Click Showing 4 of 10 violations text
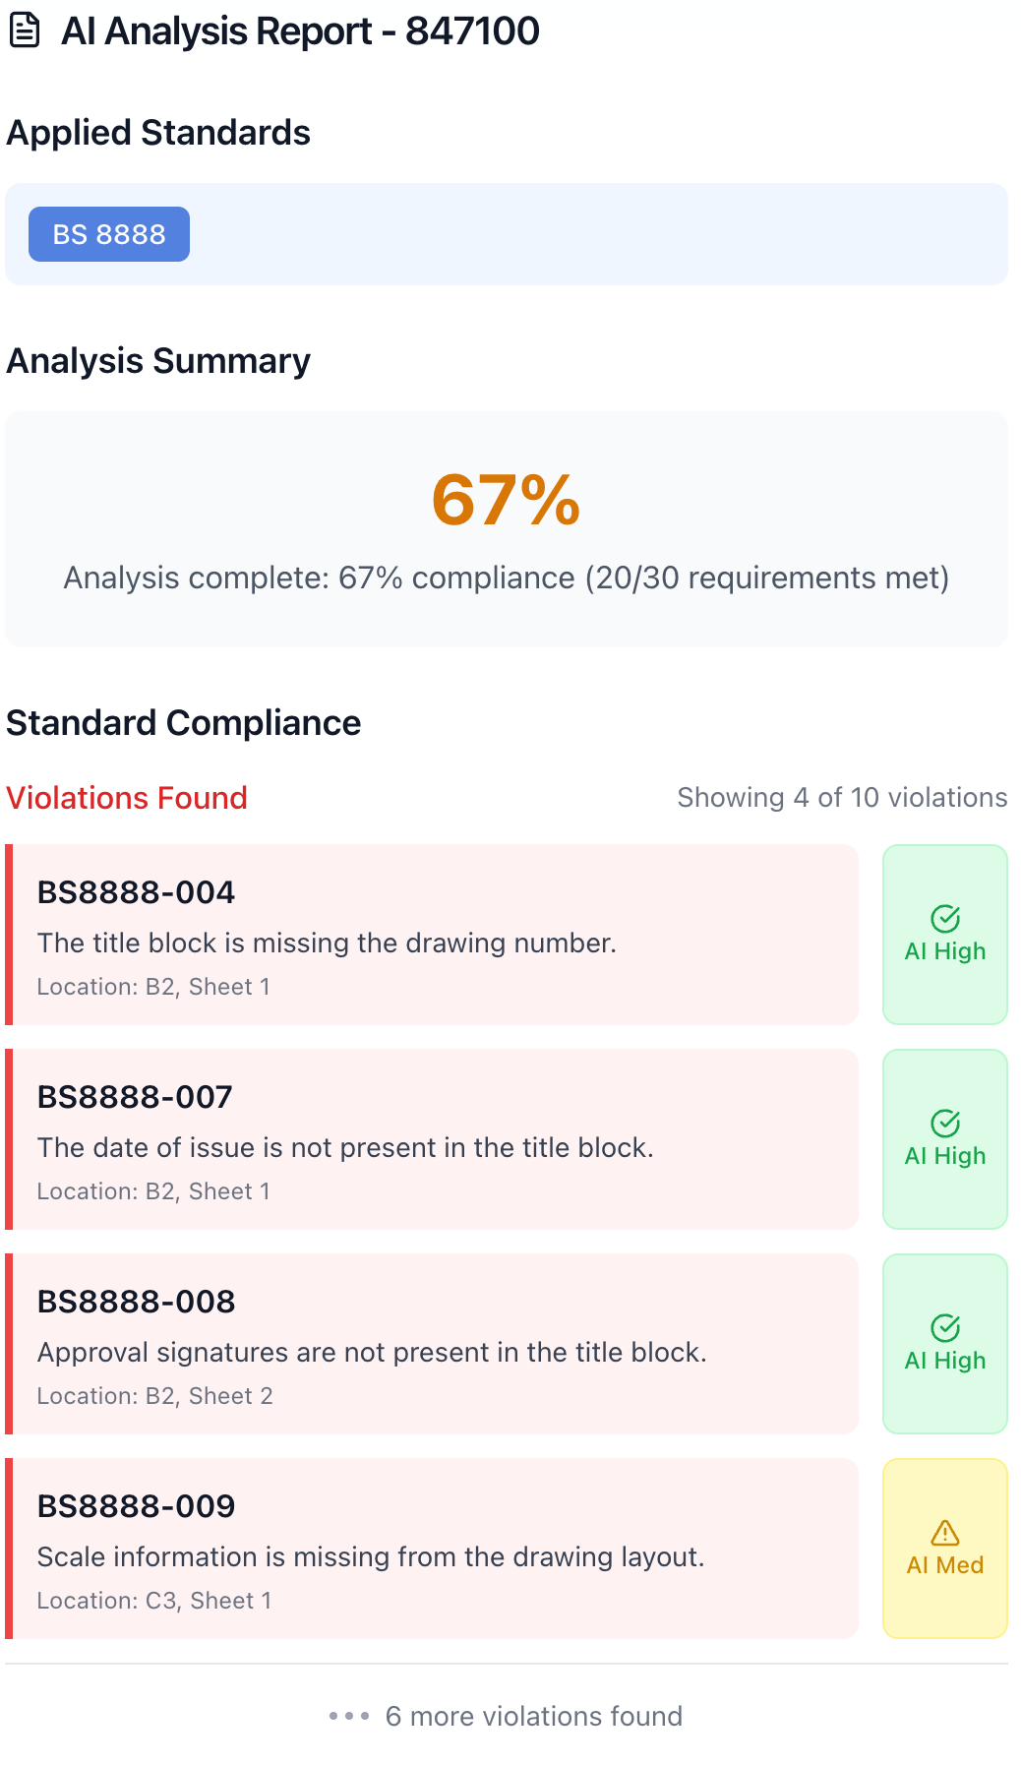1021x1765 pixels. 842,798
